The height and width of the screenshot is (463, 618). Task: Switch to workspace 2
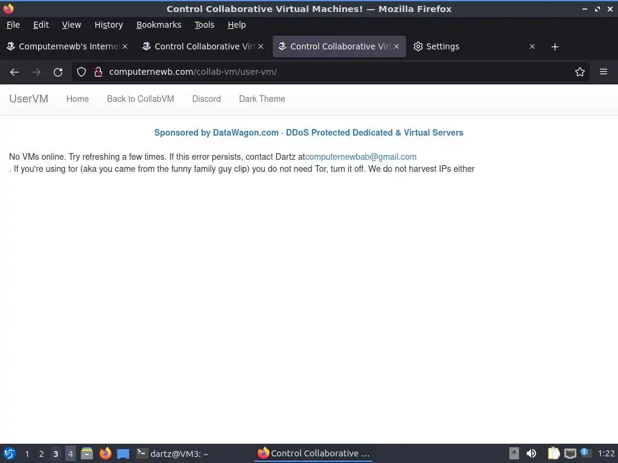[x=42, y=454]
